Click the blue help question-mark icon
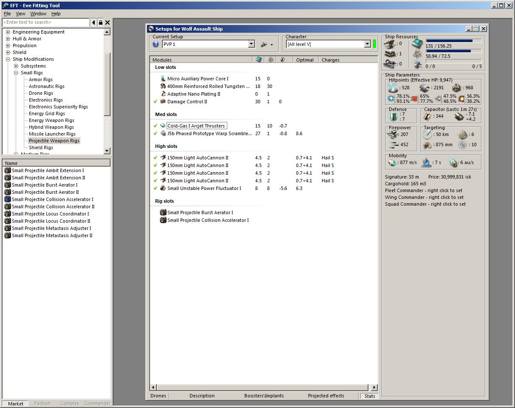The image size is (515, 408). 156,44
